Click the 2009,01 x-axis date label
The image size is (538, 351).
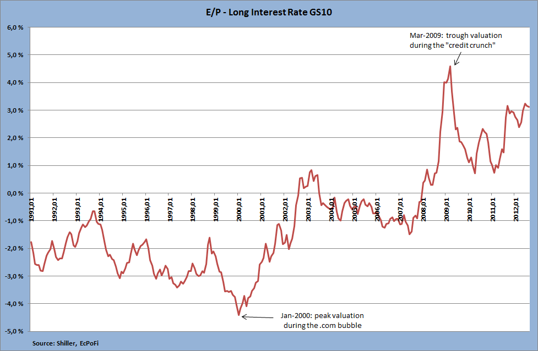click(447, 209)
